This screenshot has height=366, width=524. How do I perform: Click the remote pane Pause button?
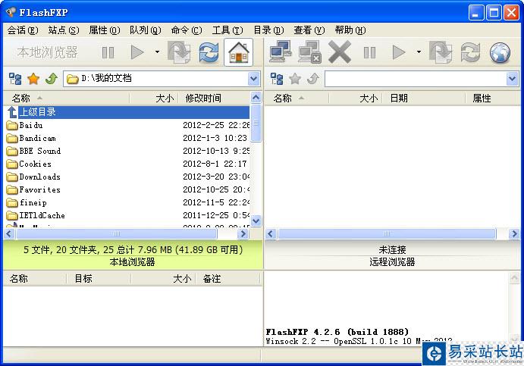[x=369, y=52]
